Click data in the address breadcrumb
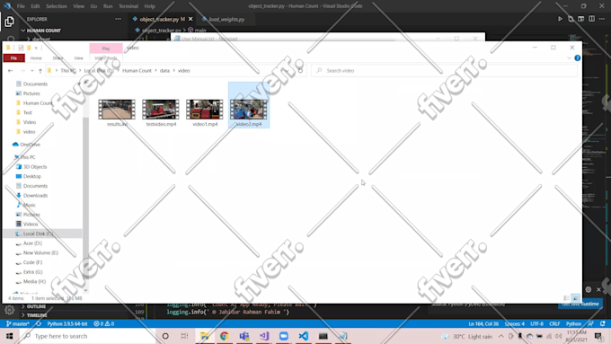This screenshot has width=611, height=344. pyautogui.click(x=164, y=71)
